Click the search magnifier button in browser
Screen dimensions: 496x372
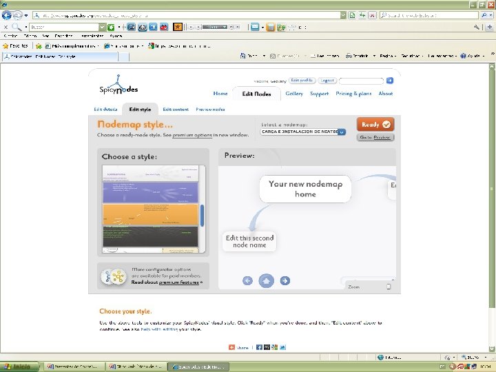484,15
